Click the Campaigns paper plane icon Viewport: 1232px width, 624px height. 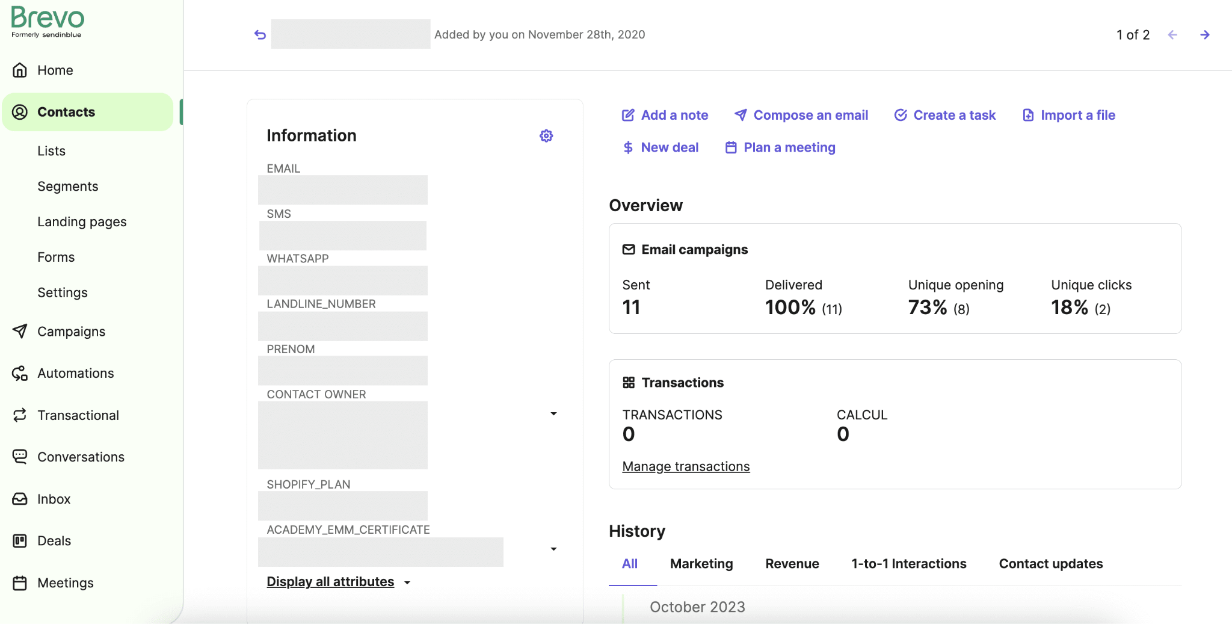click(20, 332)
